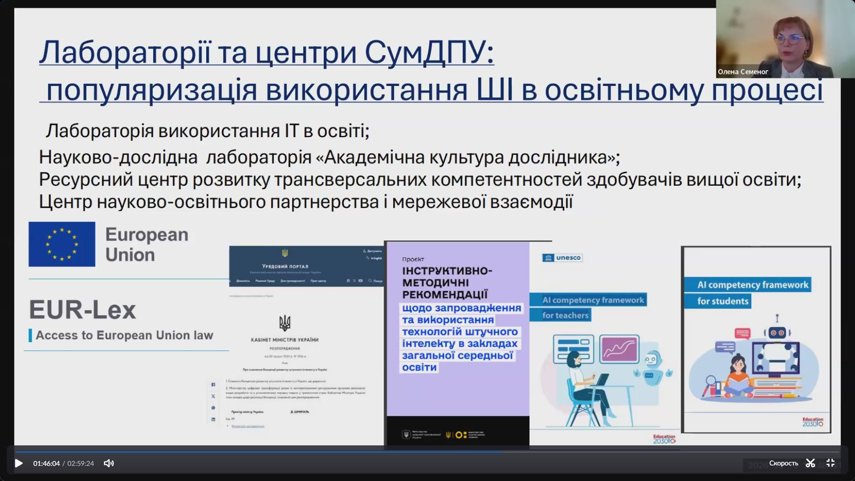Mute the video with speaker icon
855x481 pixels.
109,463
